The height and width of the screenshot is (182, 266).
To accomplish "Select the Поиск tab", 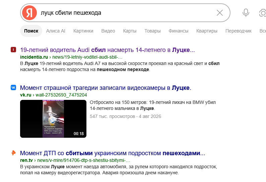I will [x=31, y=31].
